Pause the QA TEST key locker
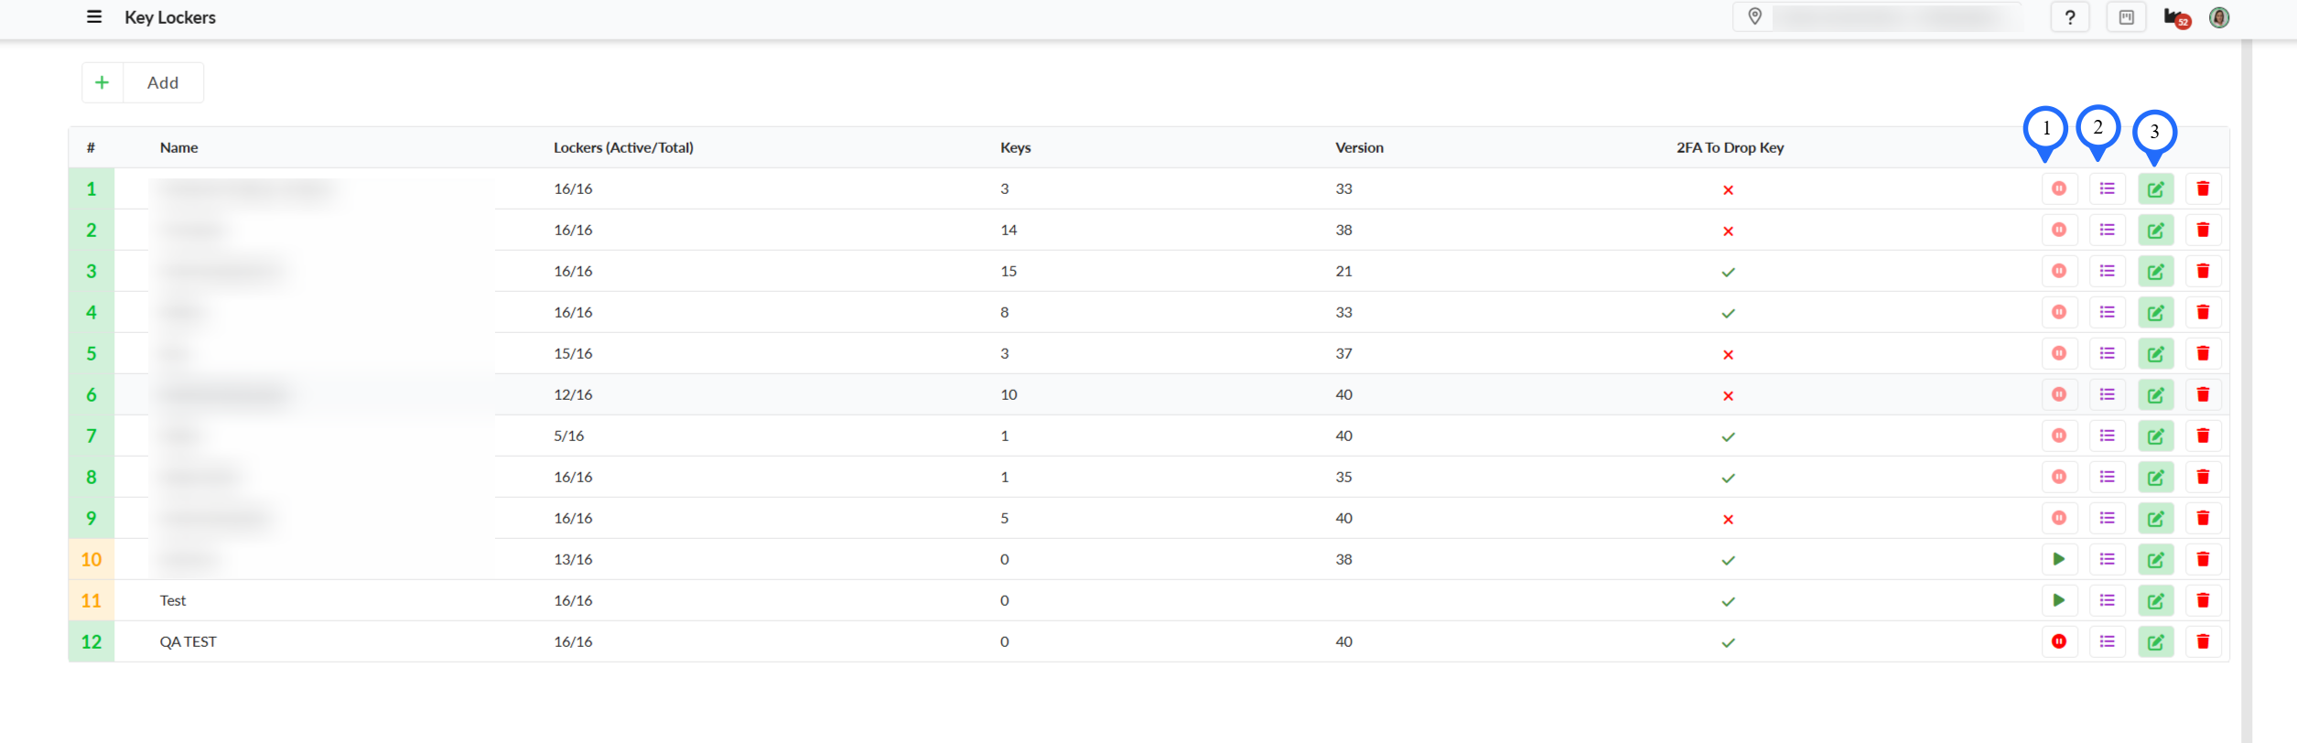Screen dimensions: 2297x743 pyautogui.click(x=2059, y=641)
